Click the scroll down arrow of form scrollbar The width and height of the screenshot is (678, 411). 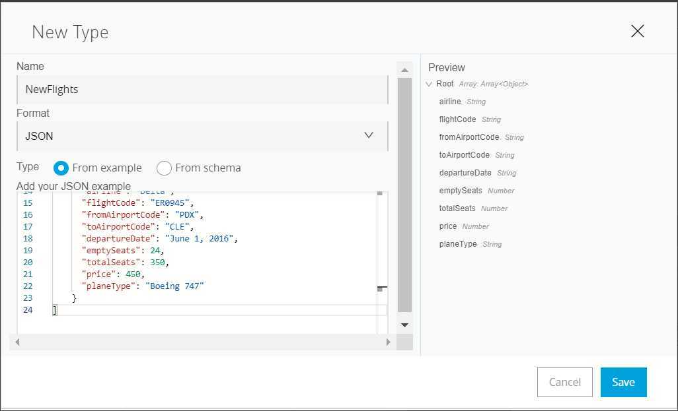coord(404,325)
